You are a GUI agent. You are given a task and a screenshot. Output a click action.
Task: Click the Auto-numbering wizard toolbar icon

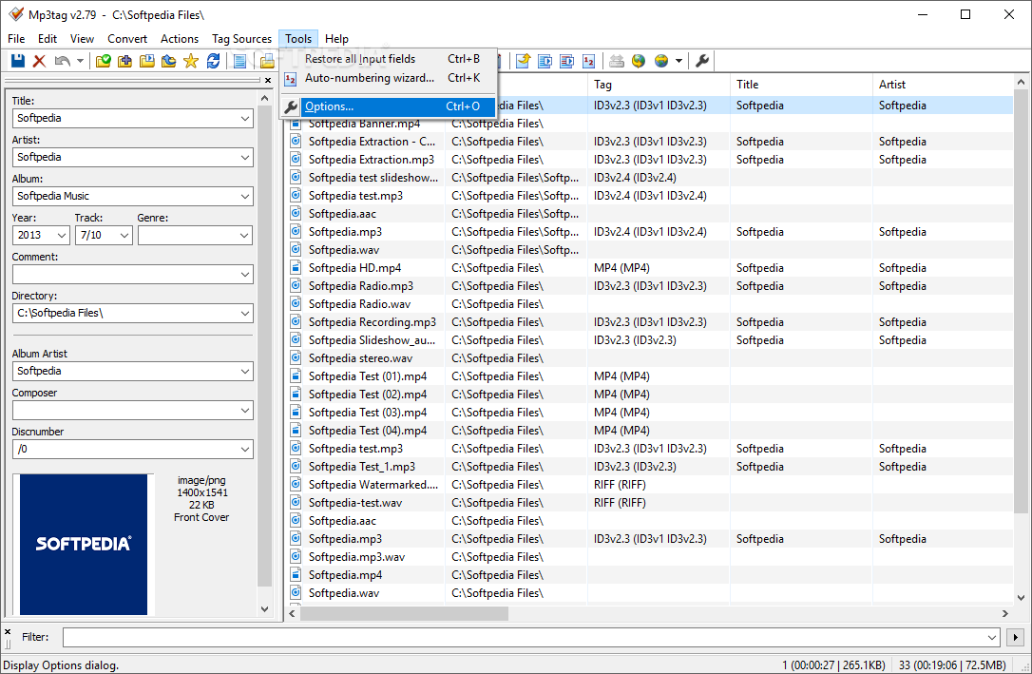pyautogui.click(x=588, y=61)
